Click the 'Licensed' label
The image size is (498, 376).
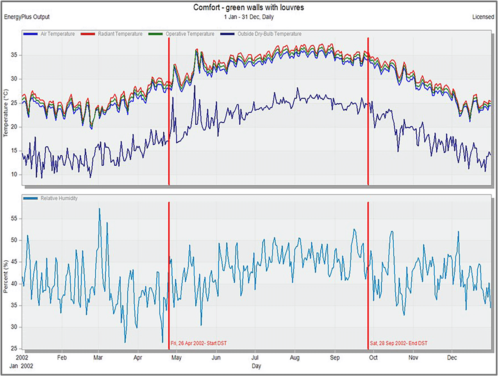pos(483,17)
